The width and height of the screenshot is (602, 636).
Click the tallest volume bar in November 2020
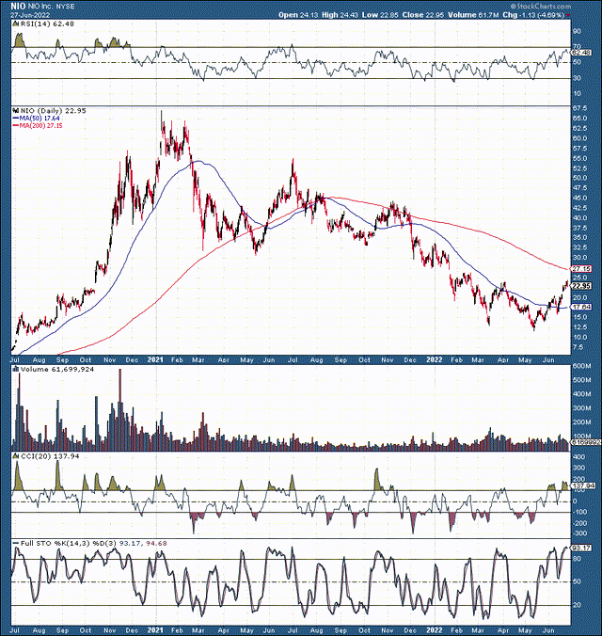point(120,409)
